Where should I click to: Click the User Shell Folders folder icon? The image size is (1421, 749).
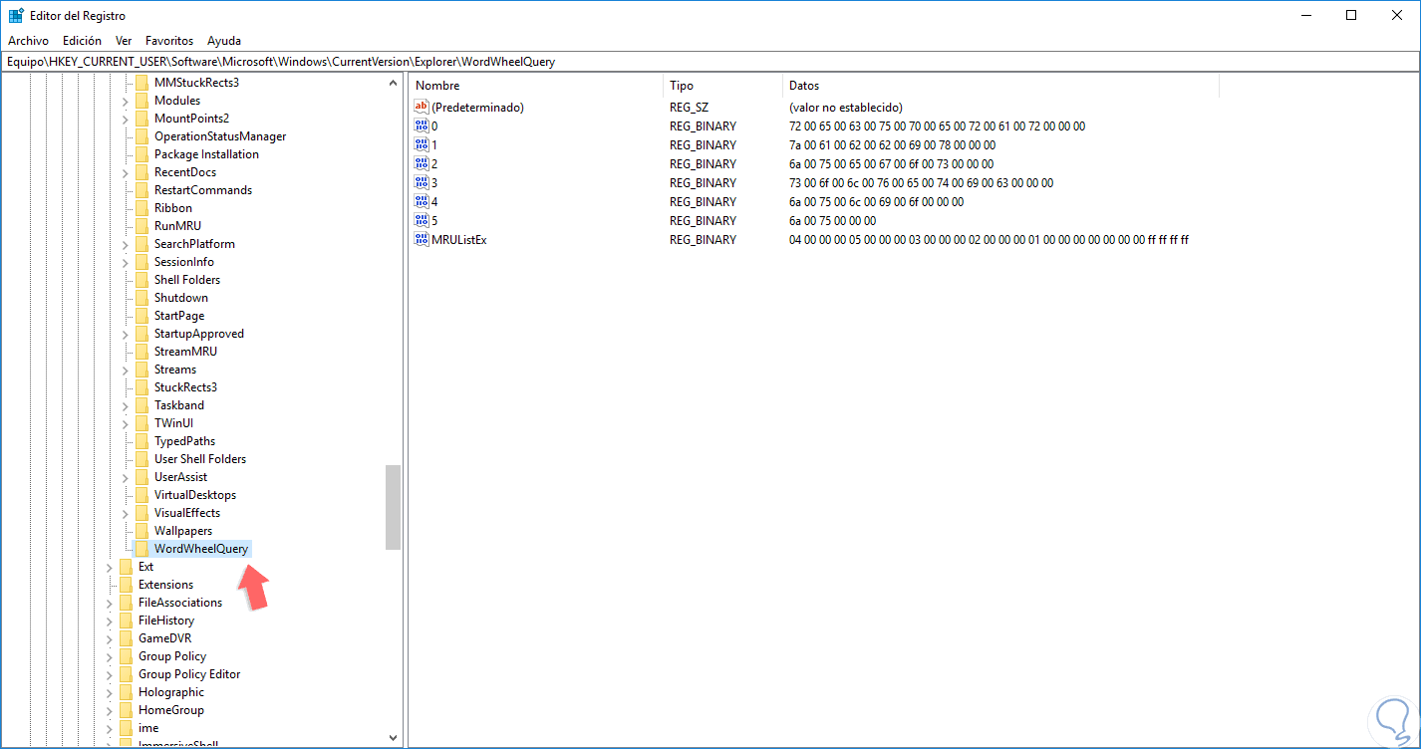click(x=142, y=459)
